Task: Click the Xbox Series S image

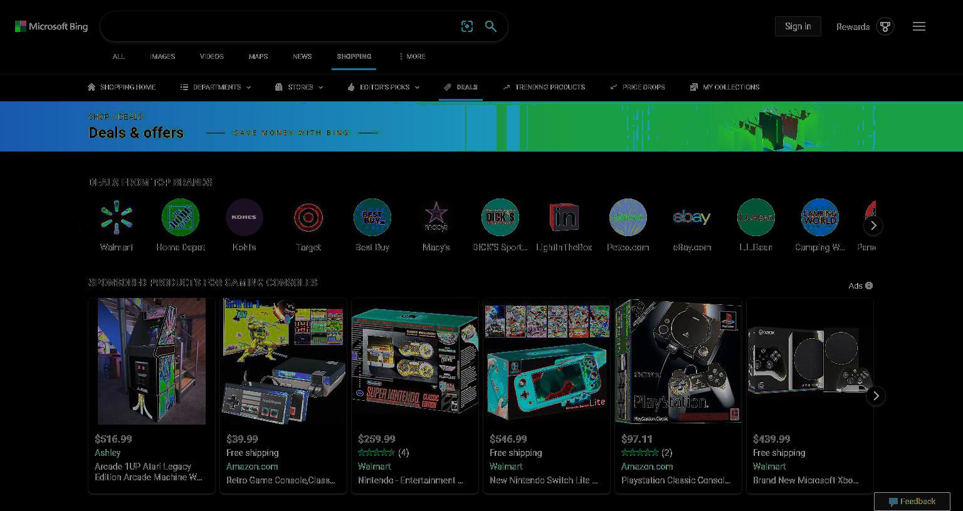Action: (810, 360)
